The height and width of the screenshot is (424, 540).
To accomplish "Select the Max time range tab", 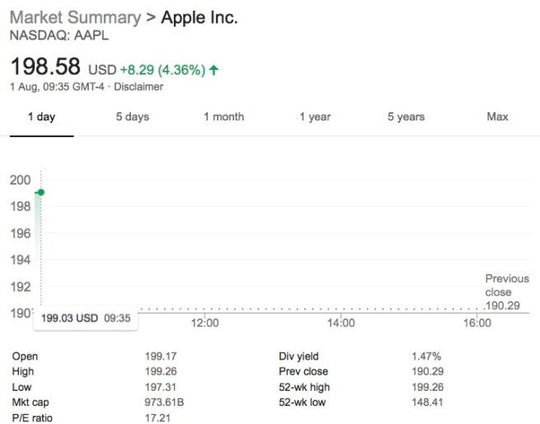I will pos(497,117).
